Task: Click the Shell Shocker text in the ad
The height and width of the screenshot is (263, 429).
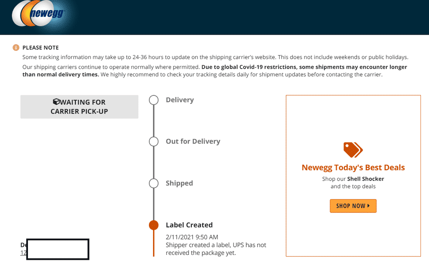Action: point(365,179)
